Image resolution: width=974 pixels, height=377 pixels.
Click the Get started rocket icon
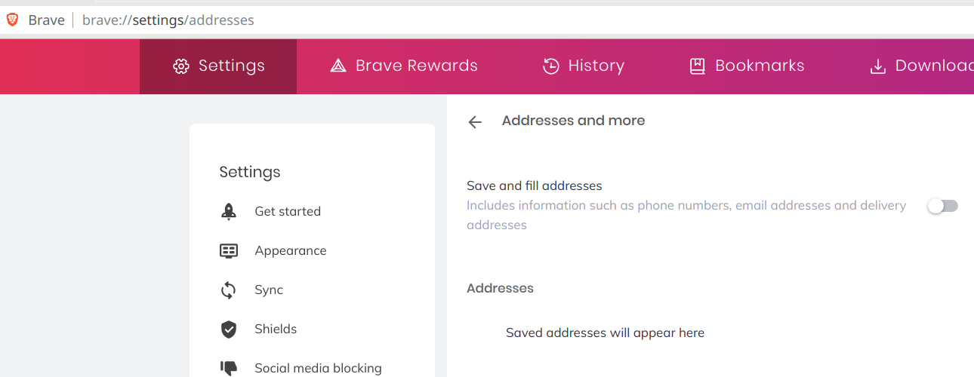[x=229, y=212]
